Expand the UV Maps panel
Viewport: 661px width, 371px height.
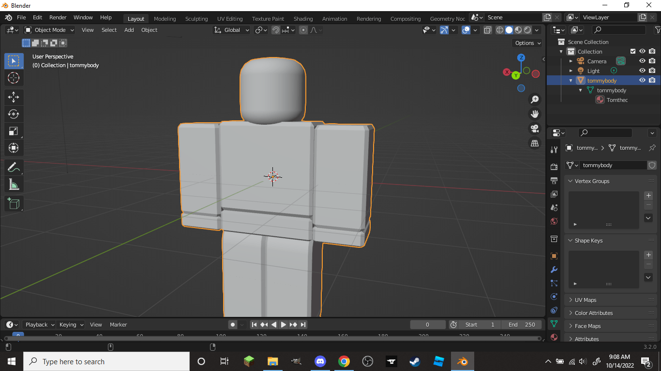click(586, 300)
